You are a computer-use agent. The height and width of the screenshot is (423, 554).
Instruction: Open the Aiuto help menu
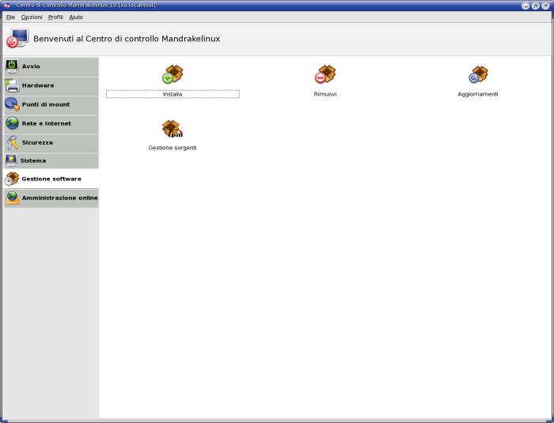point(76,17)
